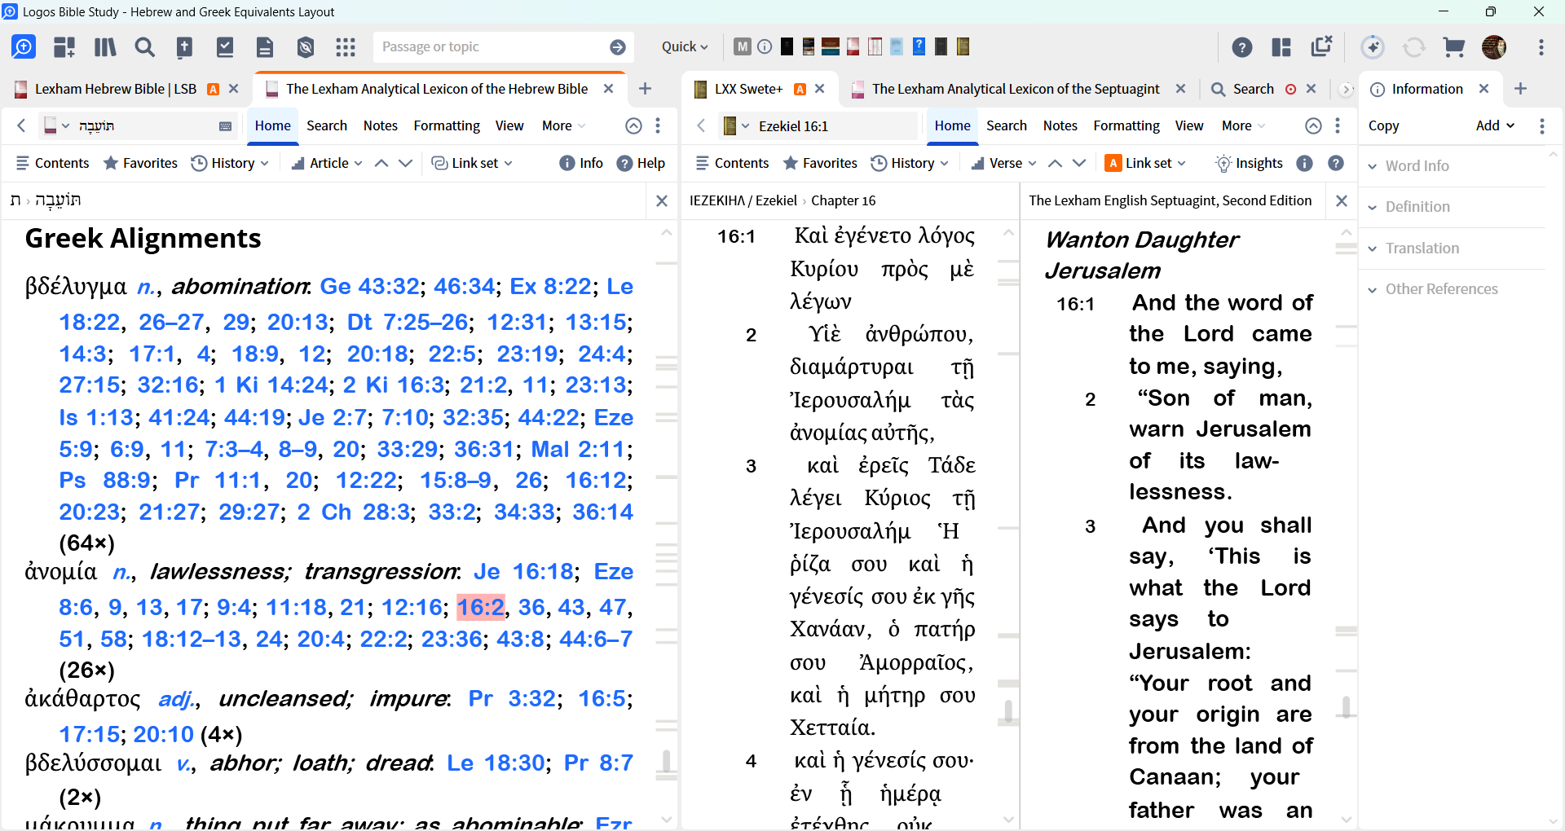Open the Notes menu in LXX Swete panel
Viewport: 1565px width, 831px height.
pos(1060,125)
